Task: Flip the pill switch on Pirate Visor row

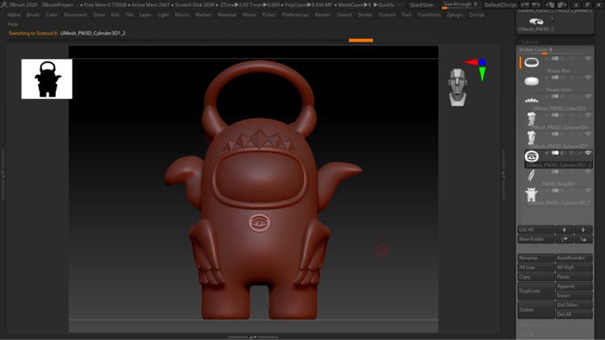Action: pos(555,77)
